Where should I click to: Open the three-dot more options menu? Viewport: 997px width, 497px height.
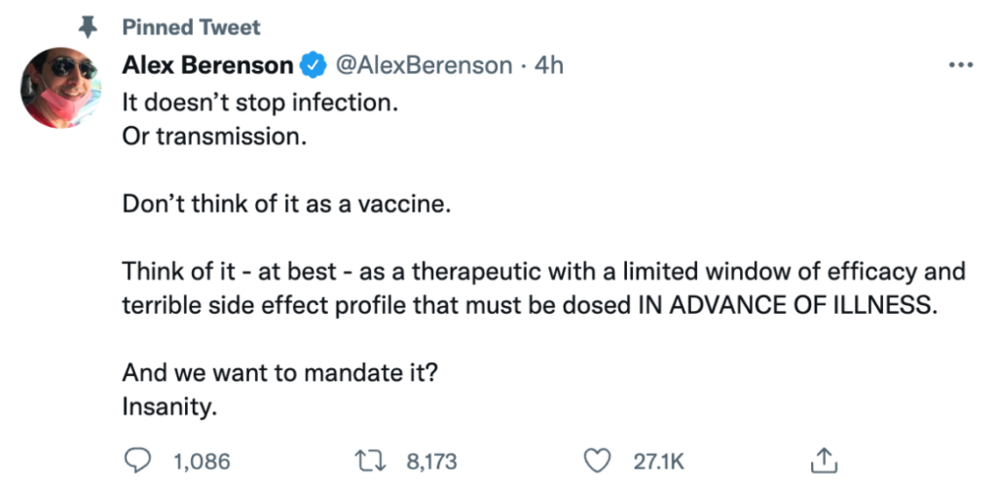(960, 65)
